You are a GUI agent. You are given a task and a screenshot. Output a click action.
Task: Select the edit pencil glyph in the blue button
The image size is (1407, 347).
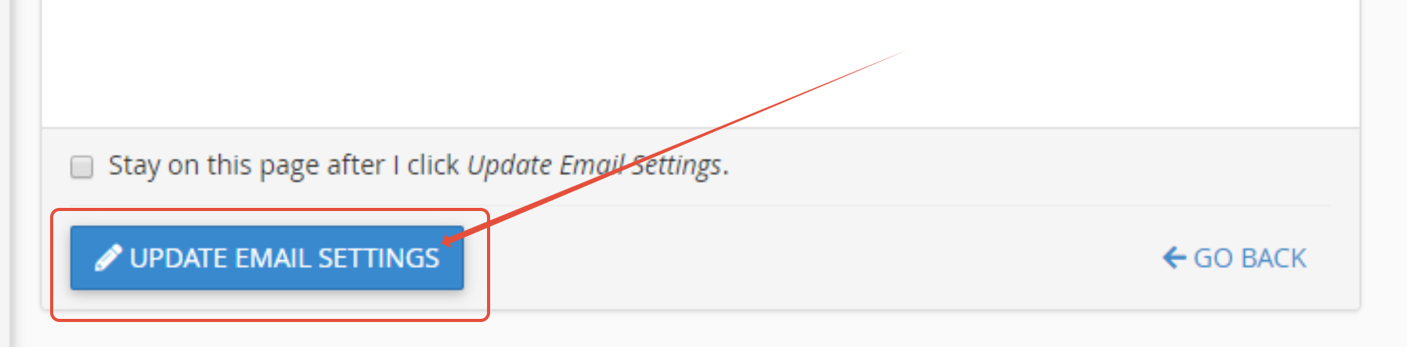[x=108, y=258]
